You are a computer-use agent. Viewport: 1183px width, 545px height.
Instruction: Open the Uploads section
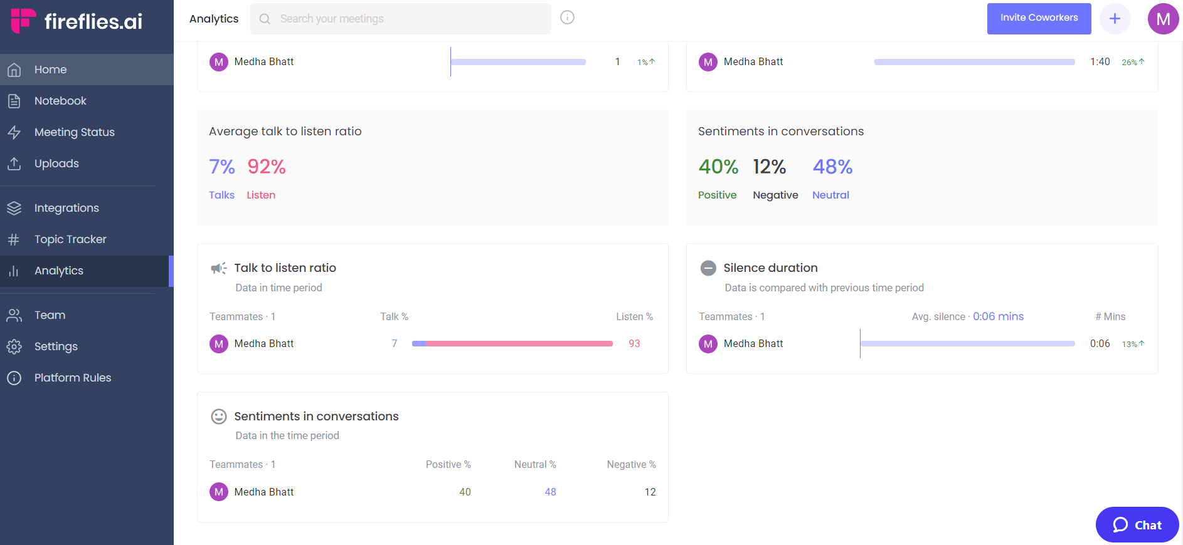(x=56, y=163)
